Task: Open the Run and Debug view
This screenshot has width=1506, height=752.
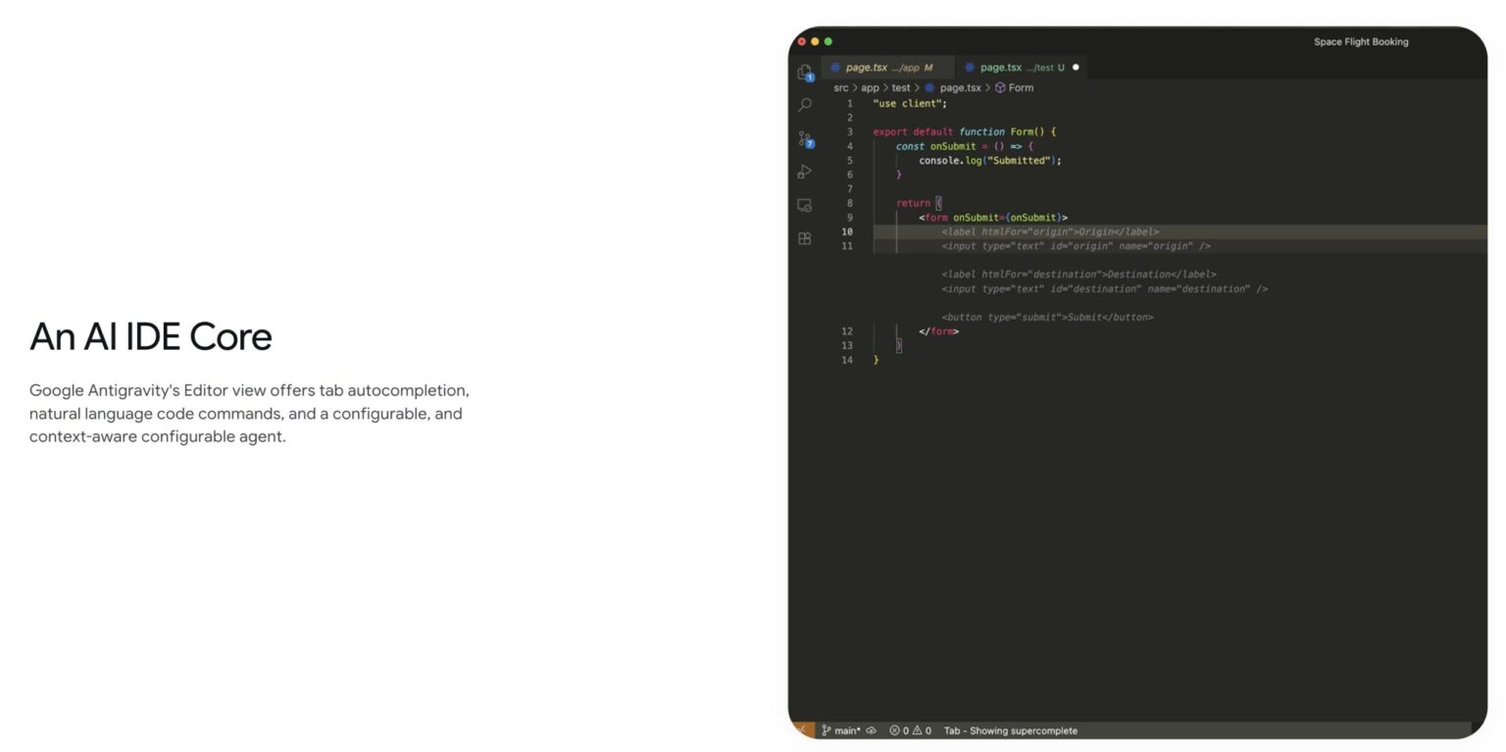Action: (x=804, y=172)
